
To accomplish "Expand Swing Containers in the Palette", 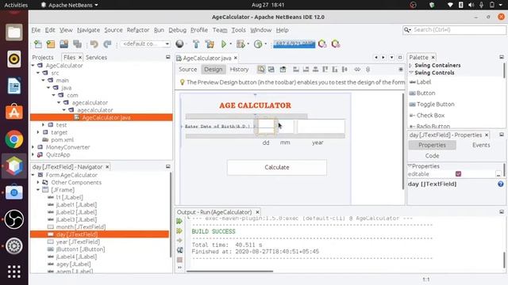I will point(411,65).
